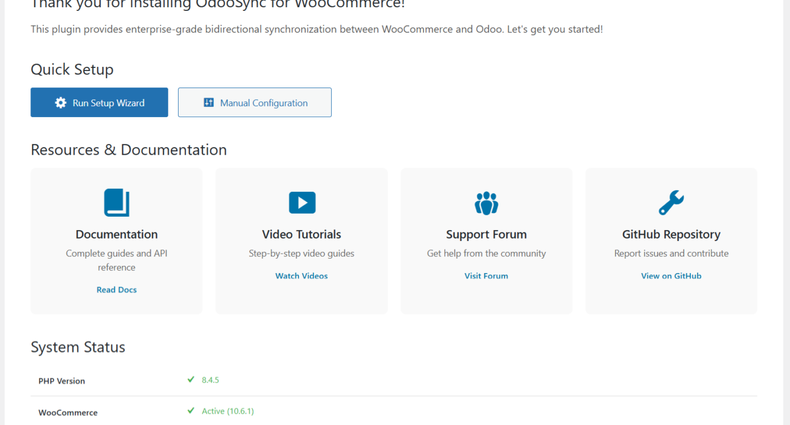Select the Active (10.6.1) status text
The image size is (790, 425).
[228, 411]
